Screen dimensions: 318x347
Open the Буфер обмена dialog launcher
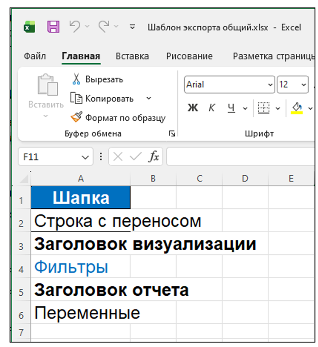click(x=172, y=133)
